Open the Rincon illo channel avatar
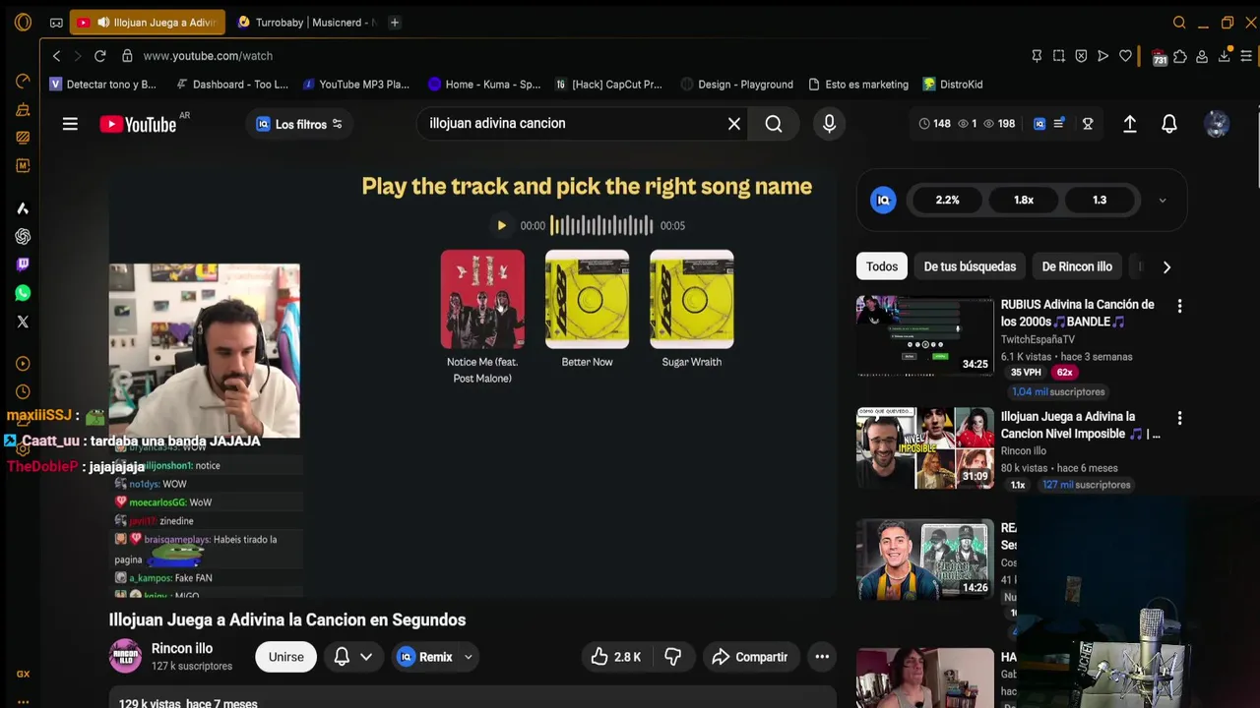 125,657
